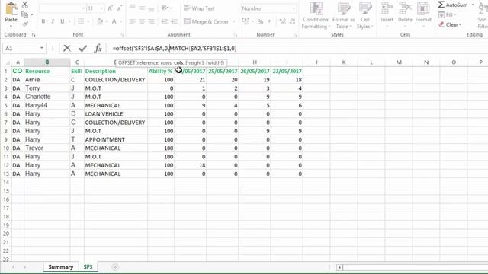This screenshot has width=488, height=274.
Task: Click the Font Color letter A icon
Action: 114,21
